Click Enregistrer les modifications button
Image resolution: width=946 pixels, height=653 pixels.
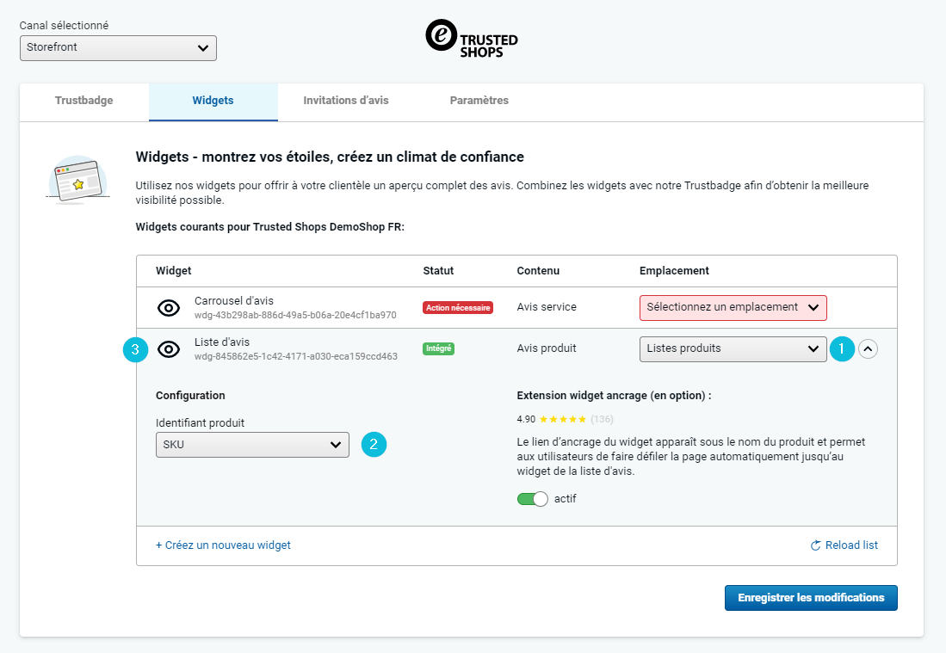tap(811, 598)
